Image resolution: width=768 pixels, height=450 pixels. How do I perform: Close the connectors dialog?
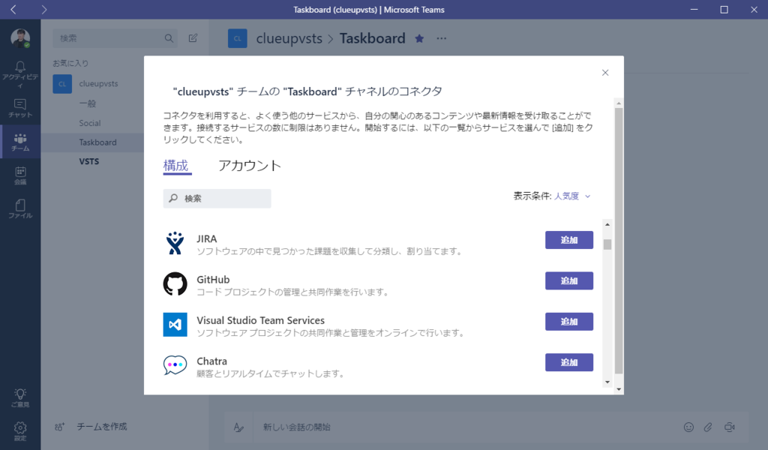(605, 73)
